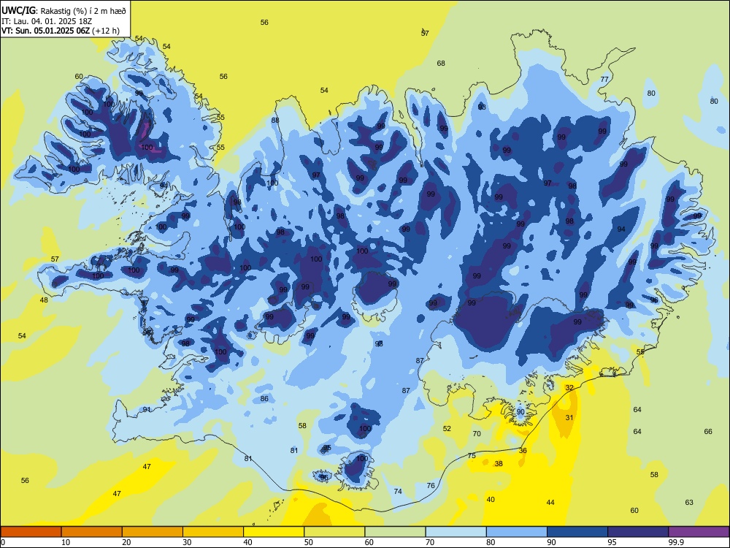This screenshot has width=730, height=548.
Task: Click the humidity value '32' on the map
Action: point(569,388)
